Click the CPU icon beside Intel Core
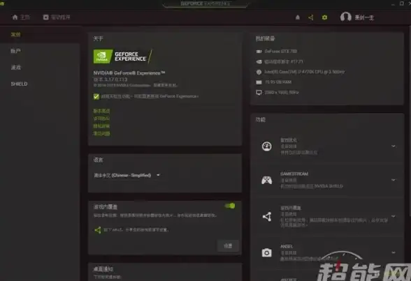 coord(259,72)
